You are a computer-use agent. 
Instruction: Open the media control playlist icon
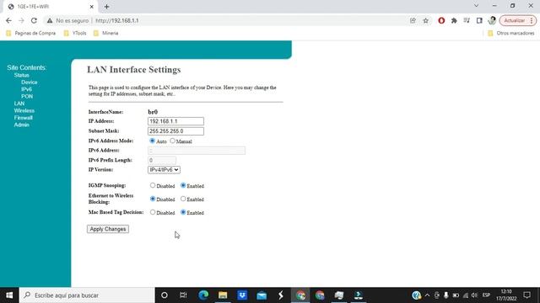(467, 20)
